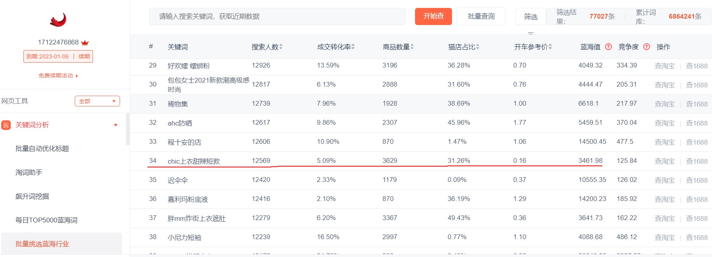Image resolution: width=712 pixels, height=257 pixels.
Task: Click the red bird logo icon
Action: pos(58,20)
